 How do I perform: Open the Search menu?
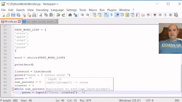pyautogui.click(x=20, y=10)
